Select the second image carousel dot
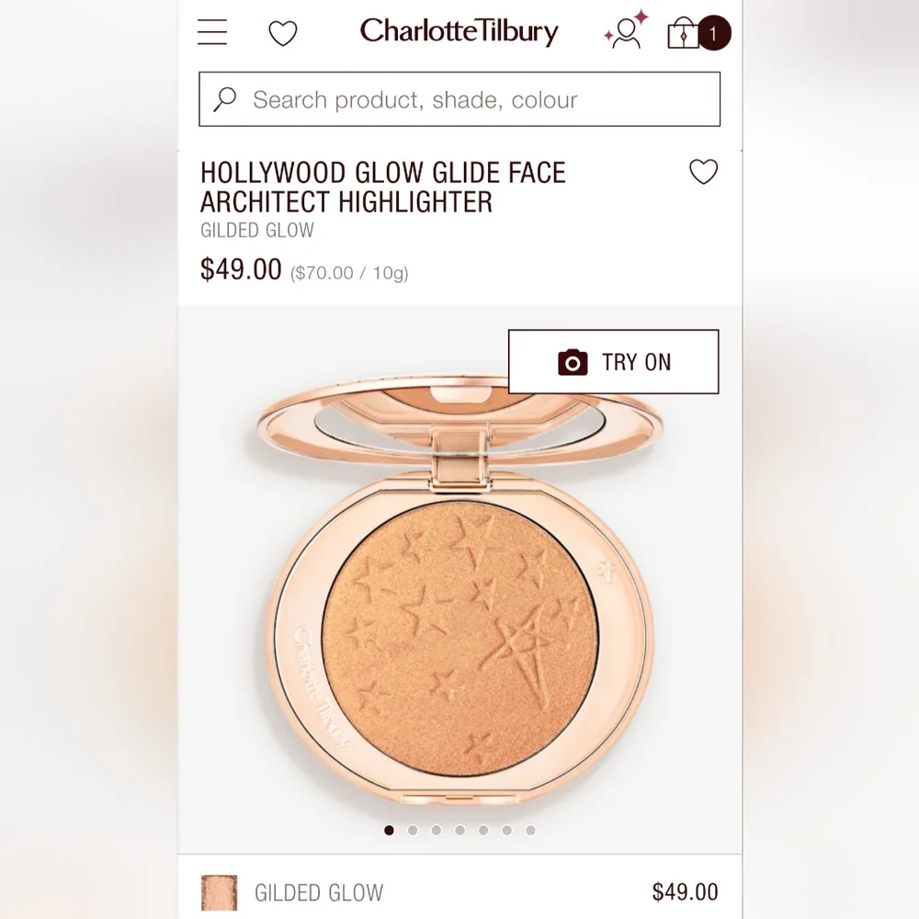This screenshot has width=919, height=919. point(413,830)
